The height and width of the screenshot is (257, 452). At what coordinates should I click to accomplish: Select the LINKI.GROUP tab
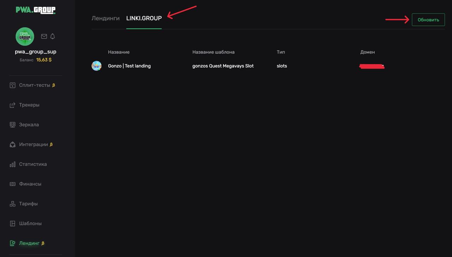click(x=144, y=18)
